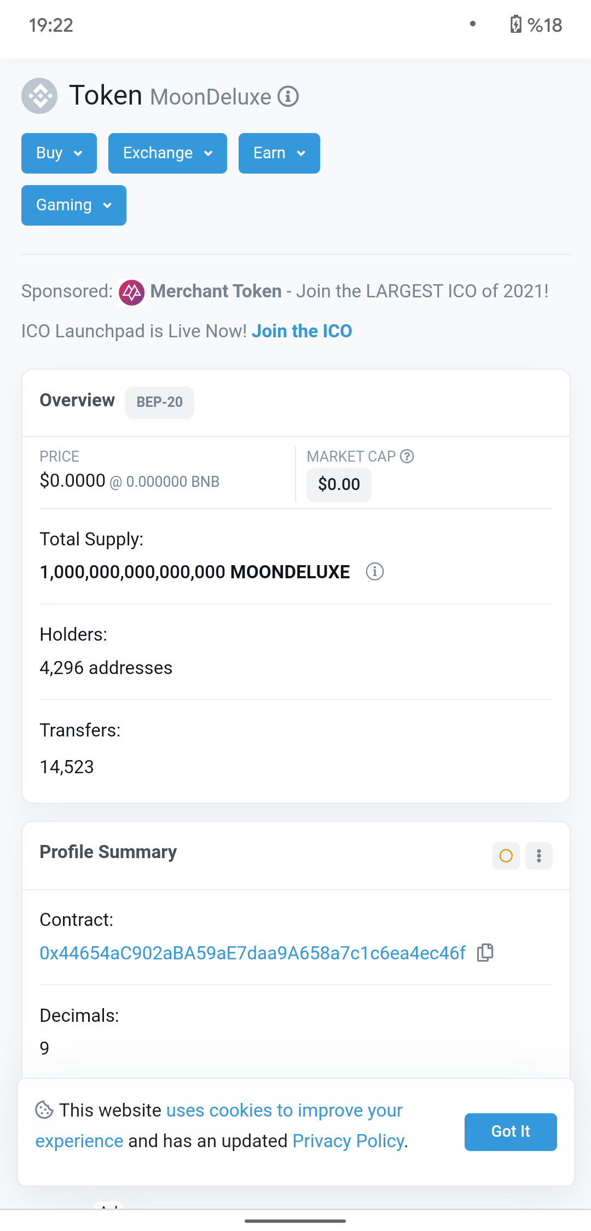Expand the Exchange dropdown

coord(167,153)
